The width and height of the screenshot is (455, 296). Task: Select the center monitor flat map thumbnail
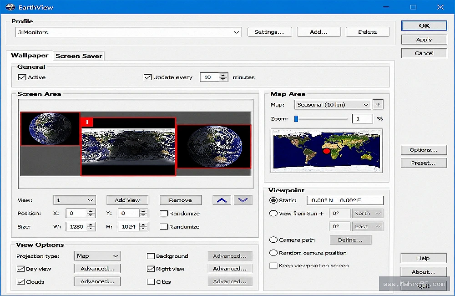click(x=128, y=146)
